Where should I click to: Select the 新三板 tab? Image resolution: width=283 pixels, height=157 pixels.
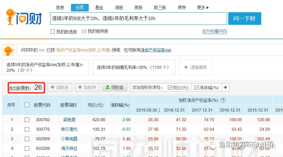(160, 7)
